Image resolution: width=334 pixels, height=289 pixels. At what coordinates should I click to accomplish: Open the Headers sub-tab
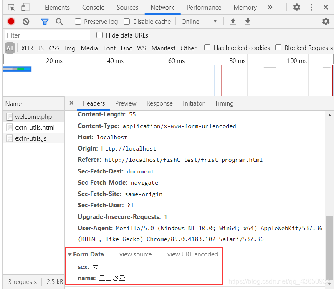coord(94,103)
